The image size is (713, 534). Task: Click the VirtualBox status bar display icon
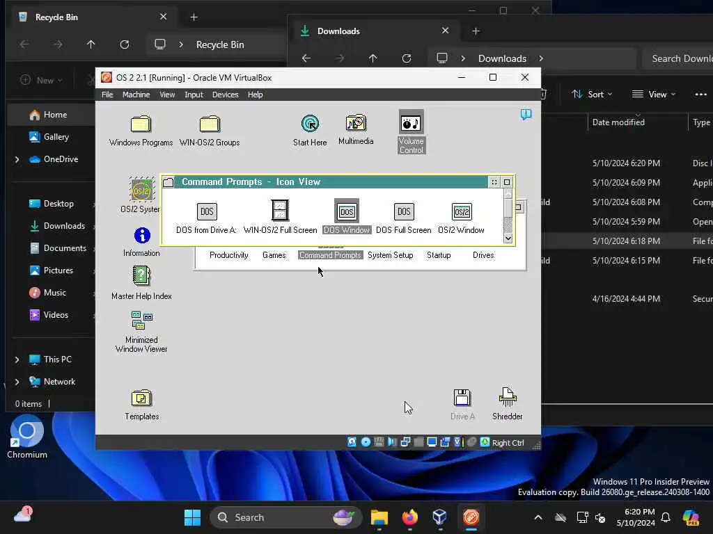point(432,442)
